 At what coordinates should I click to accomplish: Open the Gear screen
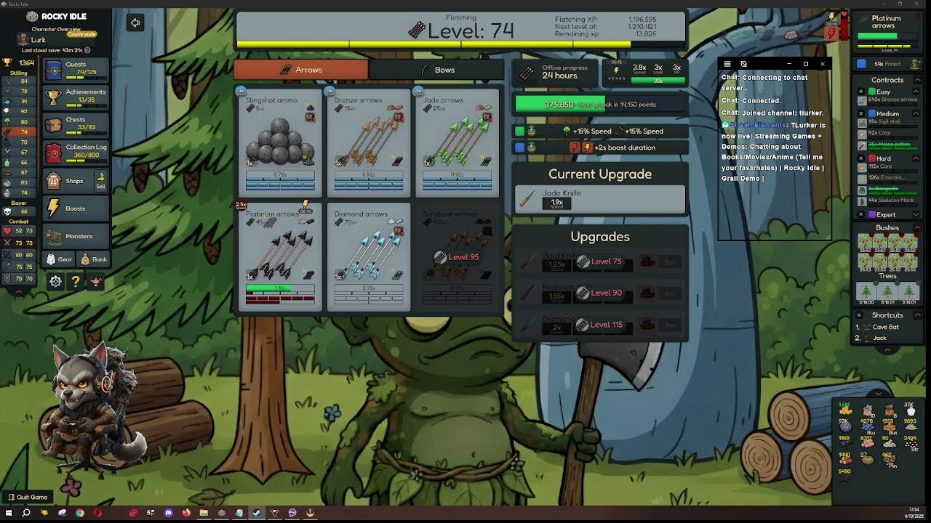[x=60, y=259]
